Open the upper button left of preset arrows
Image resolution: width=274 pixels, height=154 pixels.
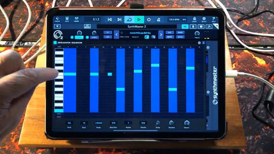pyautogui.click(x=107, y=33)
